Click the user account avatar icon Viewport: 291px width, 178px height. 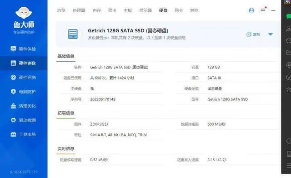coord(251,10)
